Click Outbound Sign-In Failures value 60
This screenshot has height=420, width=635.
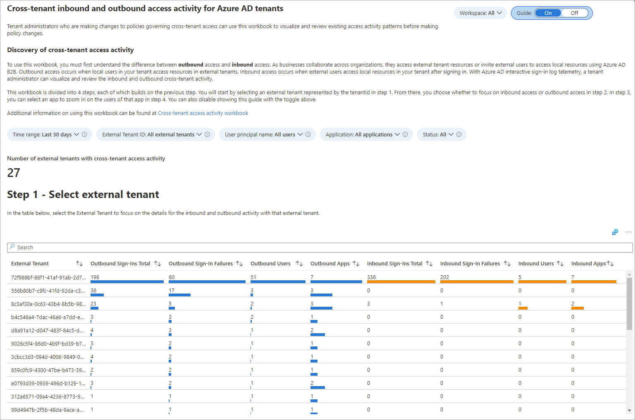[x=172, y=277]
